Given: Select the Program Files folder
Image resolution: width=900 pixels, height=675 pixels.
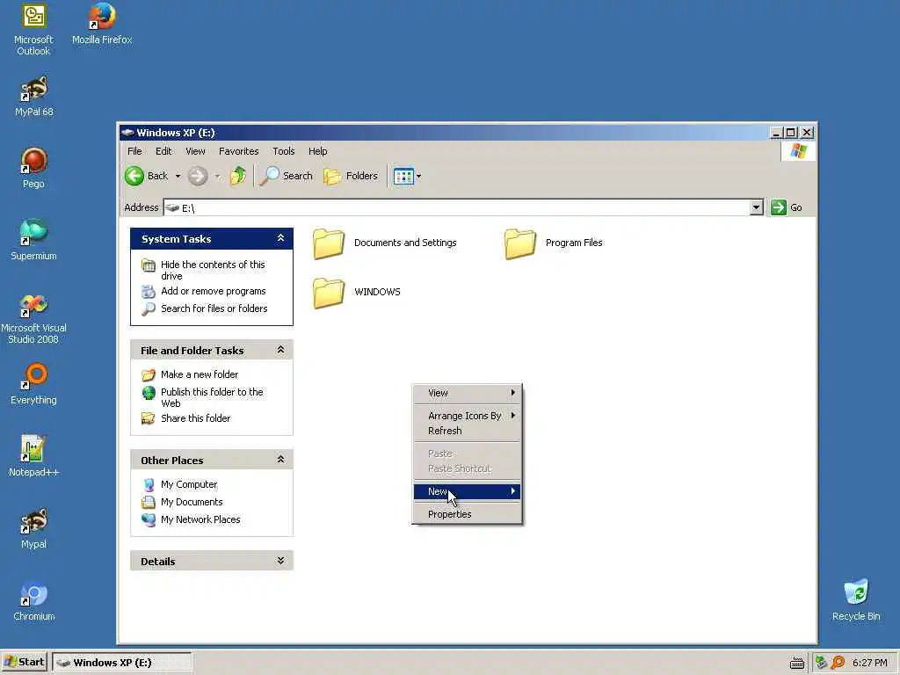Looking at the screenshot, I should 554,243.
